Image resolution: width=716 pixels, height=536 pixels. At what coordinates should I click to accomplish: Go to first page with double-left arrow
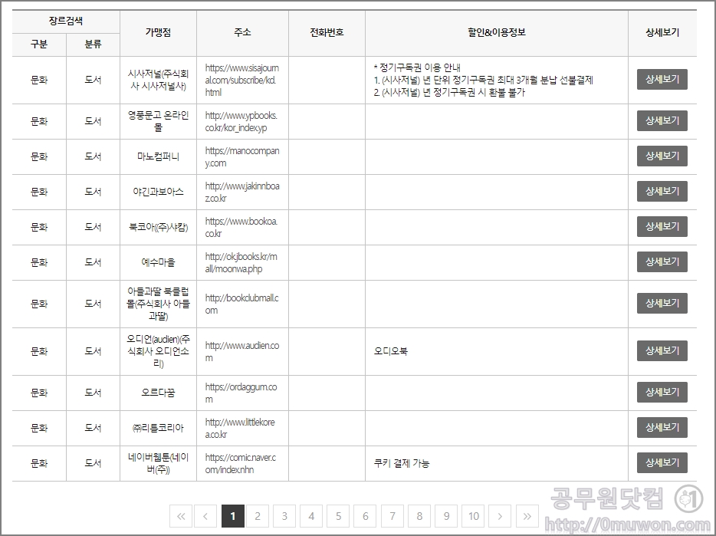(x=181, y=516)
